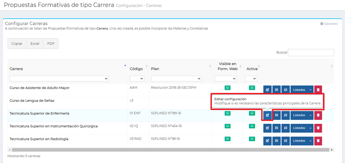This screenshot has width=345, height=163.
Task: Click Visible 'Sí' badge in Instrumentación Quirúrgica row
Action: point(228,126)
